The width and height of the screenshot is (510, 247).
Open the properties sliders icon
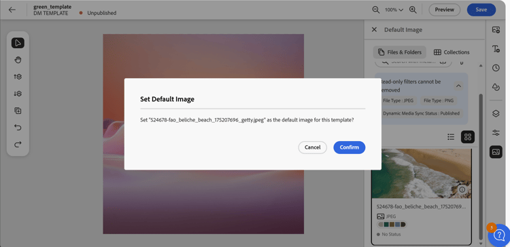tap(496, 132)
